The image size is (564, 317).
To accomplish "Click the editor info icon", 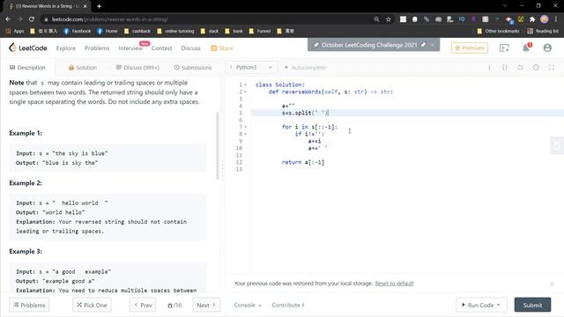I will click(489, 68).
